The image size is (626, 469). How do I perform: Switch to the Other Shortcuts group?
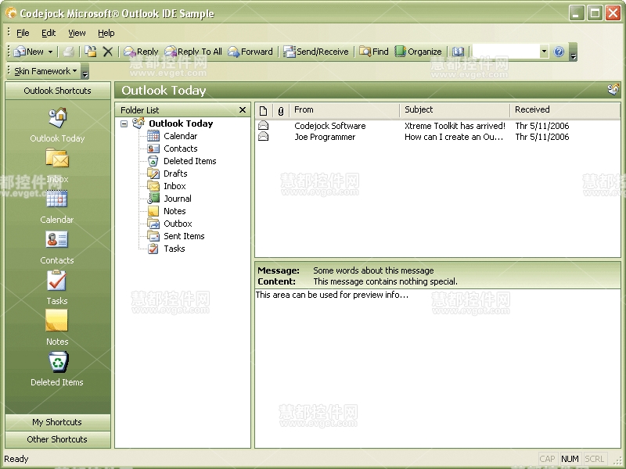pyautogui.click(x=57, y=439)
